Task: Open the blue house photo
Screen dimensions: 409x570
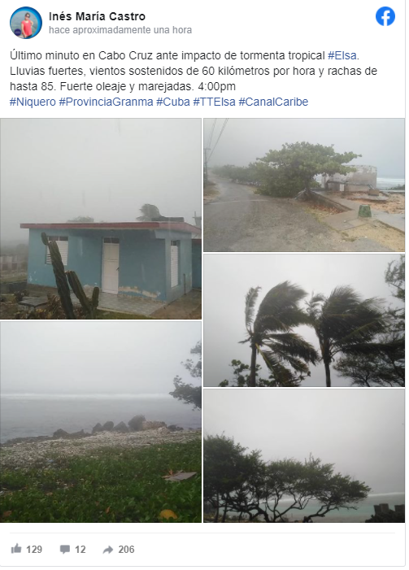Action: tap(101, 219)
